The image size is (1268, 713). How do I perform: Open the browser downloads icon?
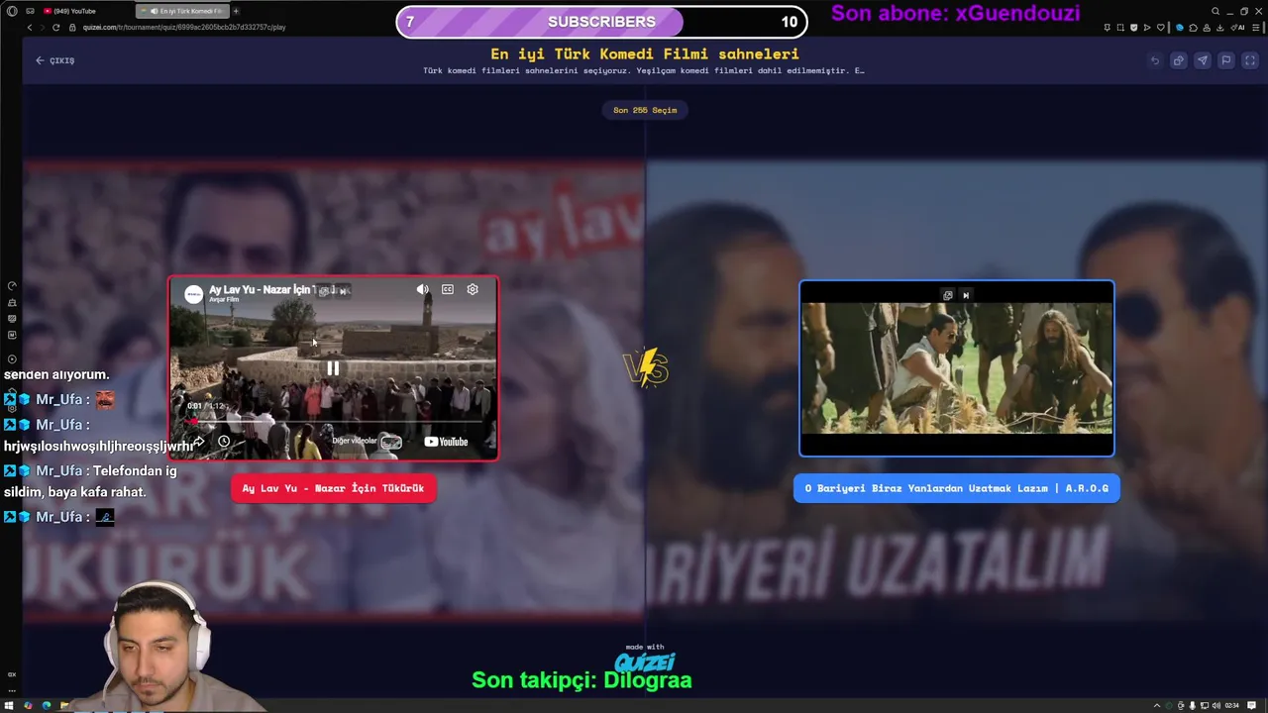(x=1219, y=28)
